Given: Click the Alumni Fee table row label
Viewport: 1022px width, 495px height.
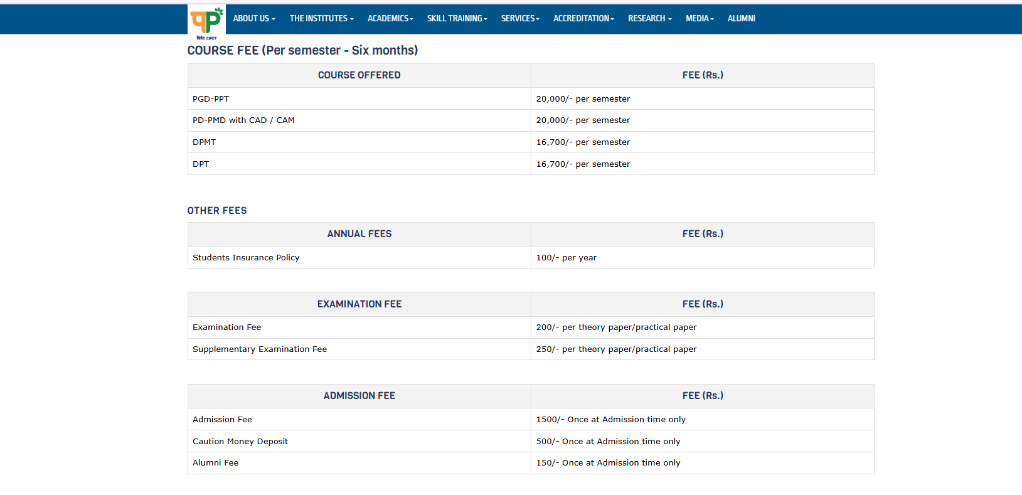Looking at the screenshot, I should point(215,463).
